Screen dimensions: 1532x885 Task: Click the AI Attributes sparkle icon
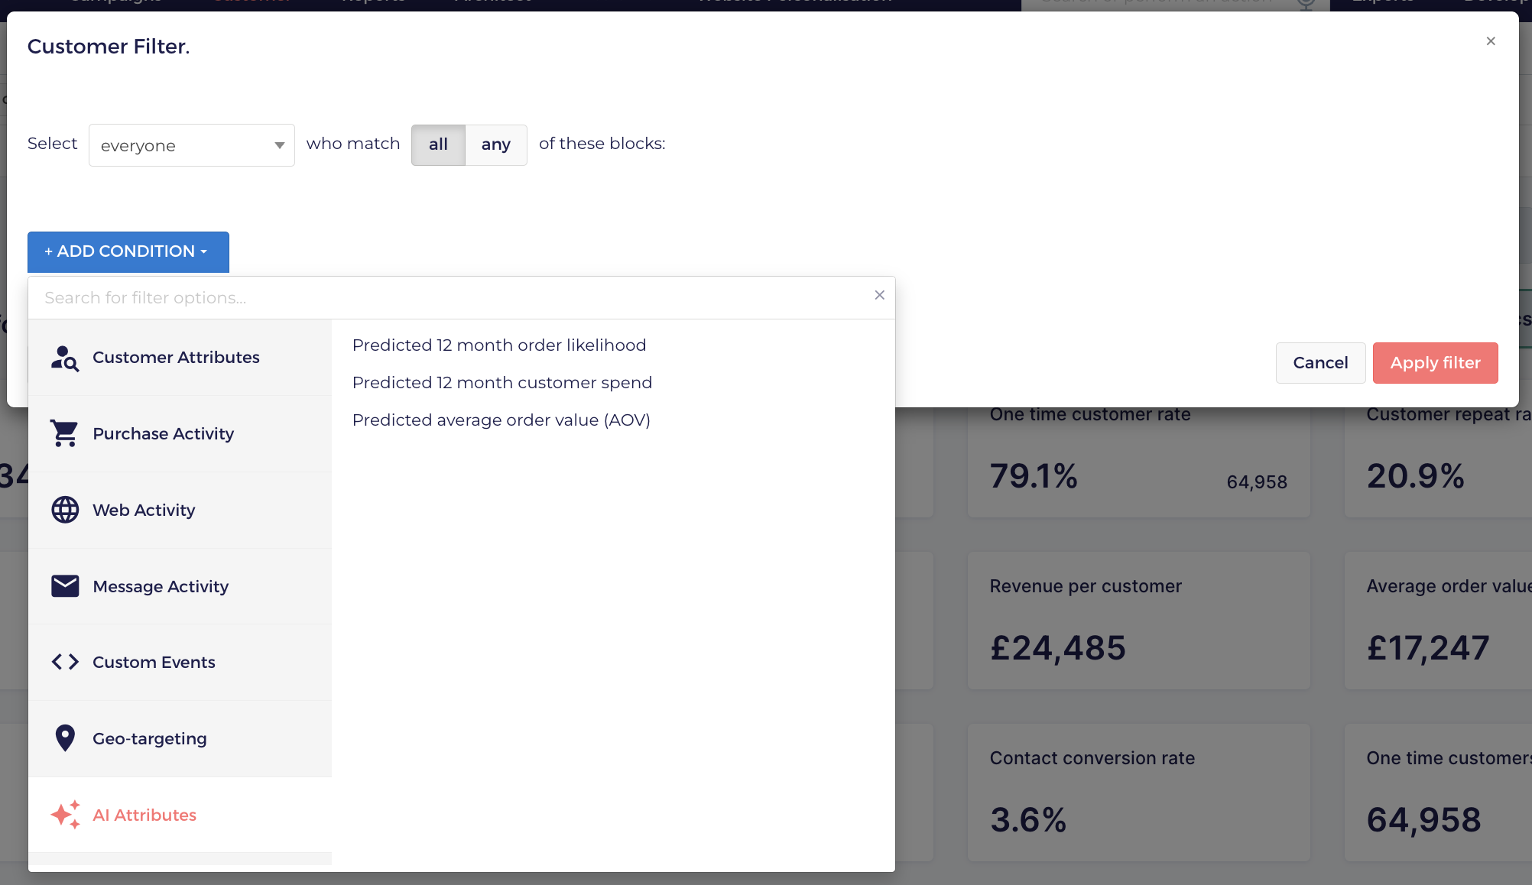[x=65, y=815]
